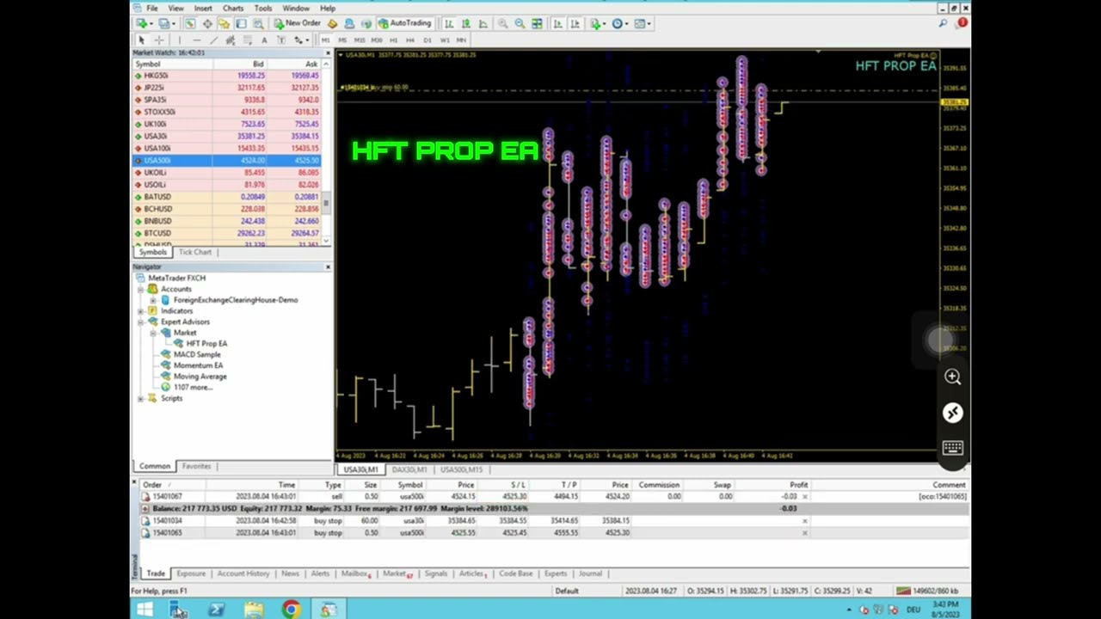Select the horizontal line drawing tool
Viewport: 1101px width, 619px height.
click(196, 40)
